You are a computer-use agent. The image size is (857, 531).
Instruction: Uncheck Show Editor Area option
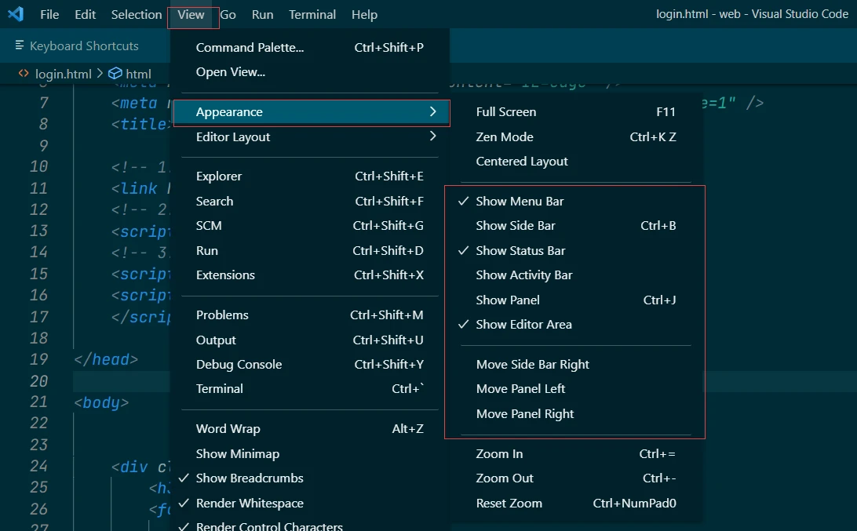tap(523, 324)
